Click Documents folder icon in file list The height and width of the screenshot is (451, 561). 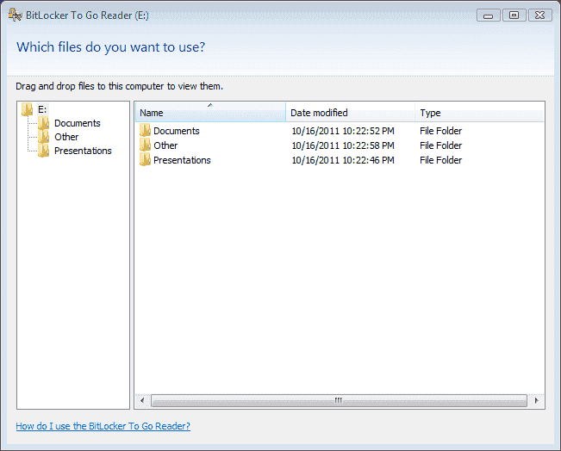(x=146, y=131)
